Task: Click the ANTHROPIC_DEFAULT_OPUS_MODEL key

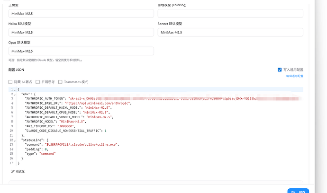Action: (x=52, y=113)
